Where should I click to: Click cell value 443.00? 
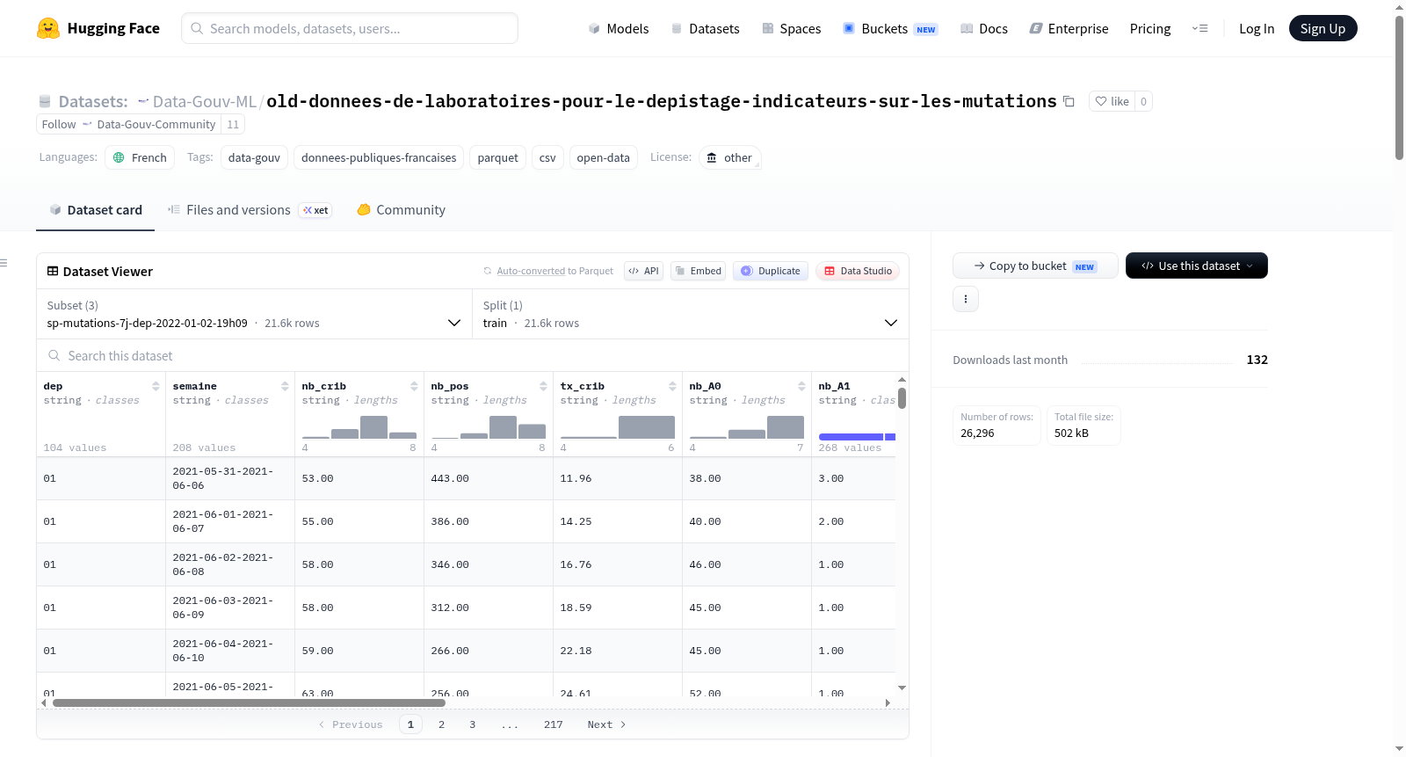point(450,478)
